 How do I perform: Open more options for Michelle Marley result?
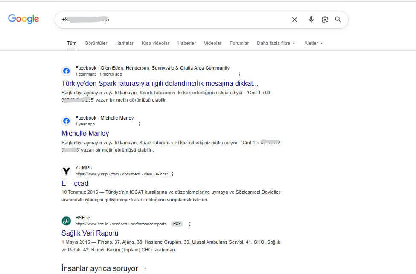pos(140,124)
